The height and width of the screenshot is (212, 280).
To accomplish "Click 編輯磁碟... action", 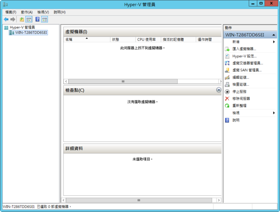I will pos(240,77).
